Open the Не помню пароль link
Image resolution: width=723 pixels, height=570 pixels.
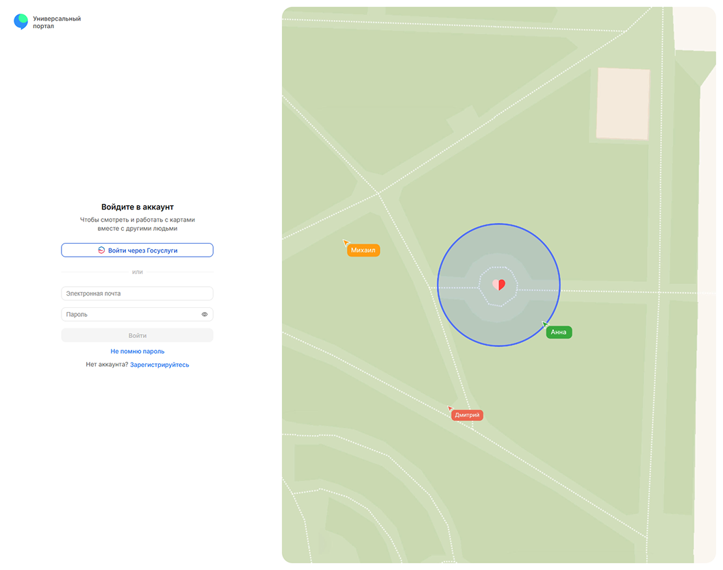137,351
